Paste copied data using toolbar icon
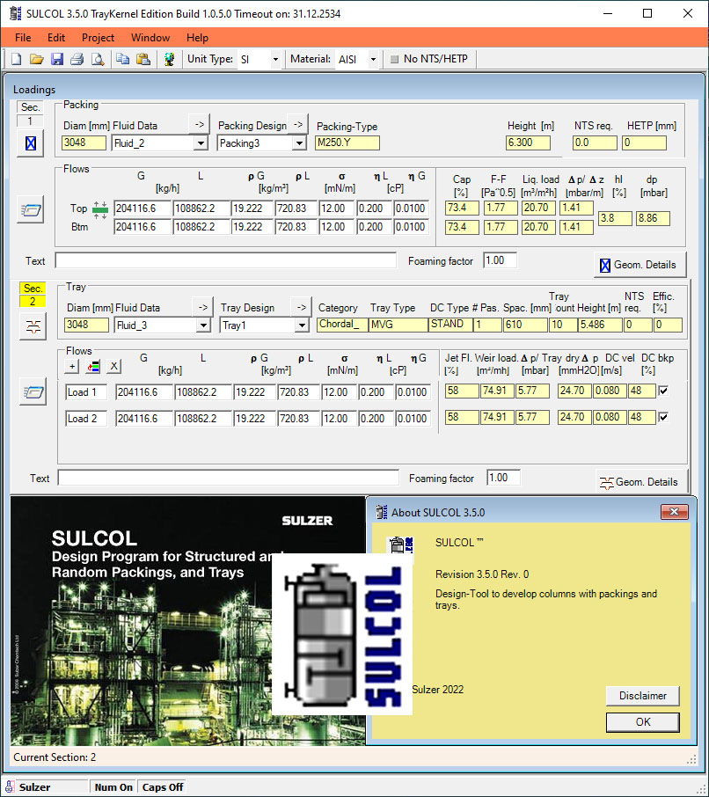Screen dimensions: 709x797 143,58
